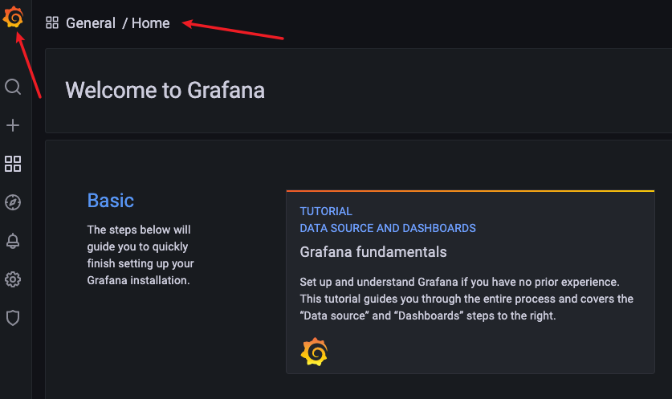
Task: Open Explore via the compass icon
Action: pos(13,202)
